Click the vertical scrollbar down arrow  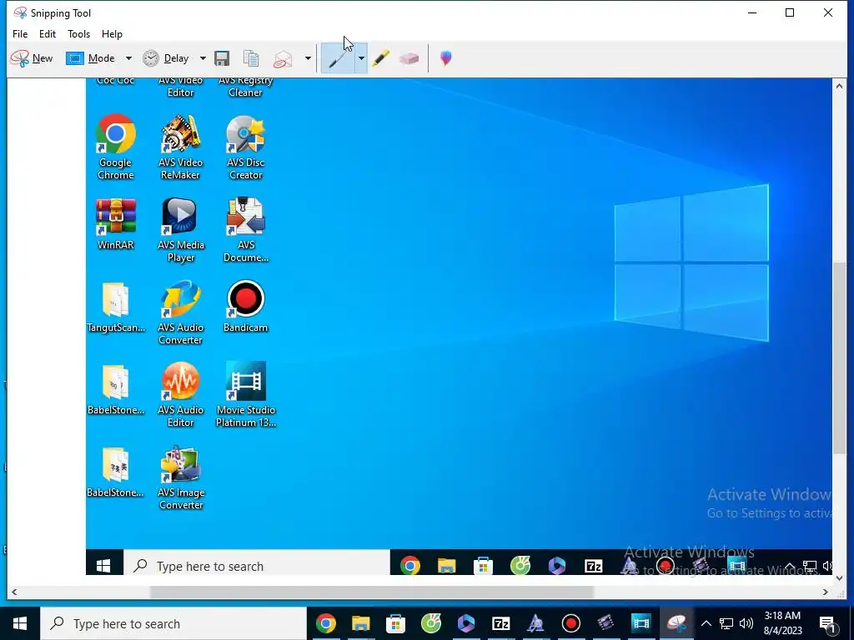[839, 578]
